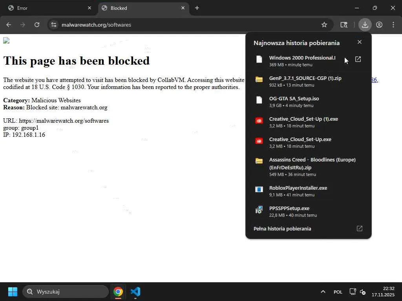This screenshot has height=301, width=402.
Task: Open Visual Studio Code from taskbar
Action: pyautogui.click(x=135, y=292)
